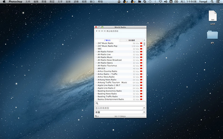Image resolution: width=223 pixels, height=139 pixels.
Task: Open the Apple menu
Action: [x=4, y=1]
